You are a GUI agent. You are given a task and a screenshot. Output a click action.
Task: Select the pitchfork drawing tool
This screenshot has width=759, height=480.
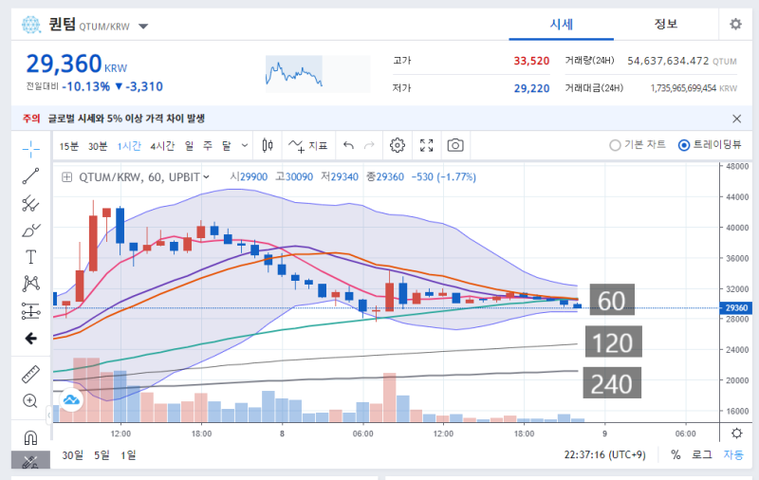(31, 204)
